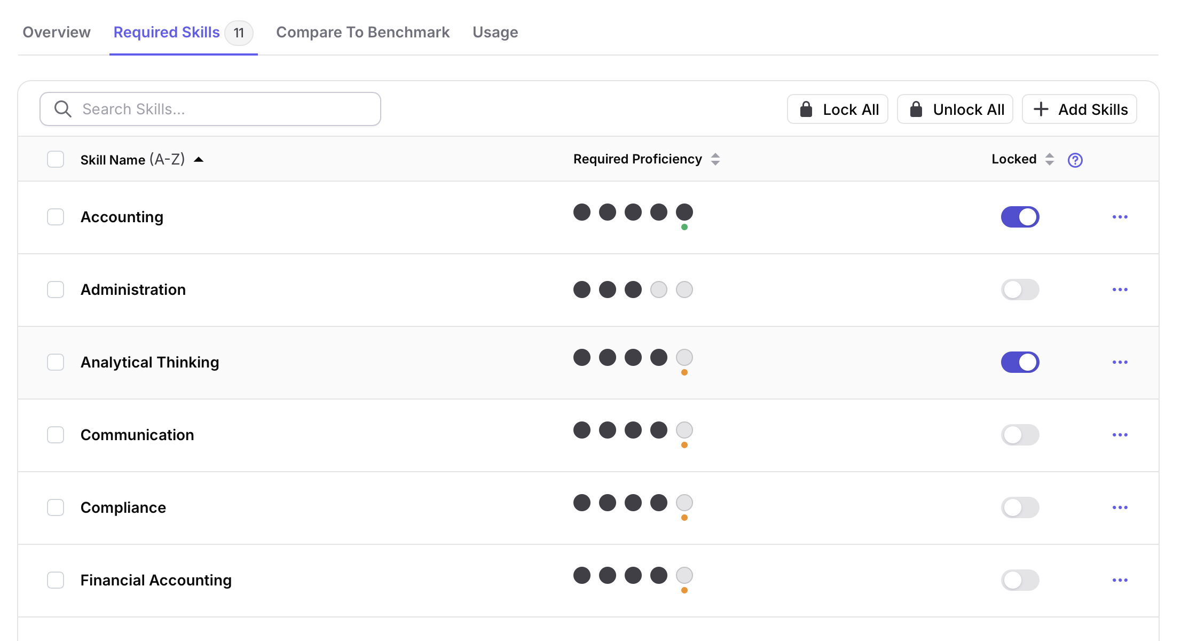The height and width of the screenshot is (641, 1181).
Task: Open more options for Communication skill
Action: click(x=1120, y=435)
